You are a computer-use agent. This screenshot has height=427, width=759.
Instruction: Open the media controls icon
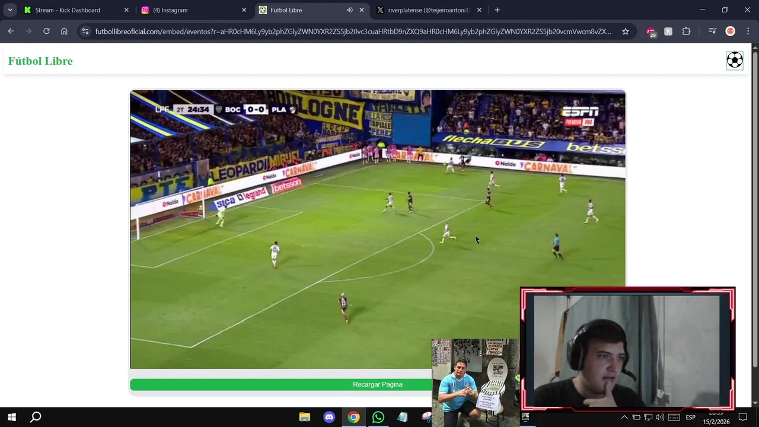[x=713, y=31]
